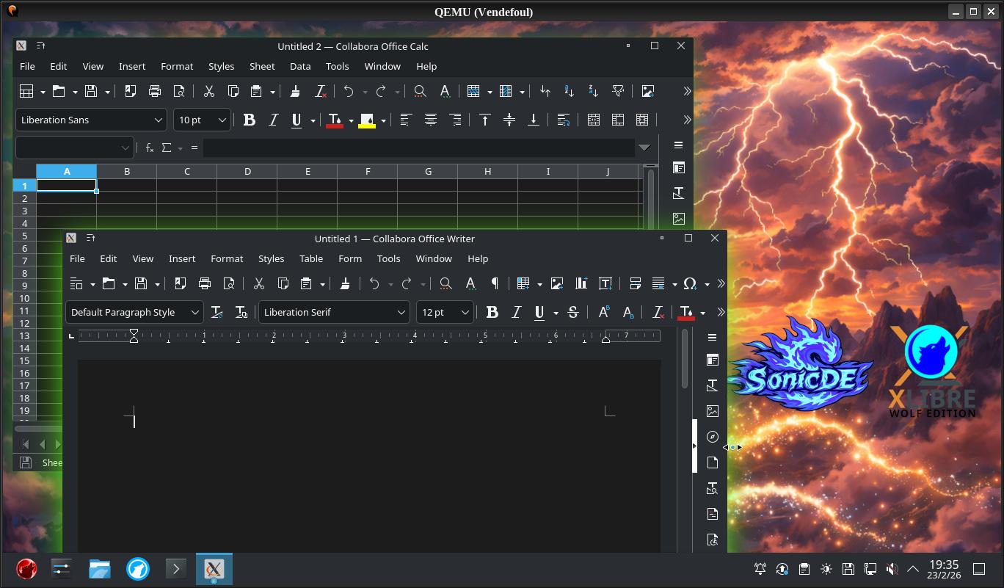Click Align Center icon in Calc toolbar
Image resolution: width=1004 pixels, height=588 pixels.
[x=430, y=120]
